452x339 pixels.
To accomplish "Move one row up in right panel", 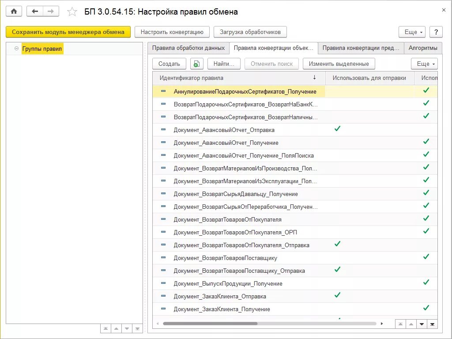I will tap(411, 324).
